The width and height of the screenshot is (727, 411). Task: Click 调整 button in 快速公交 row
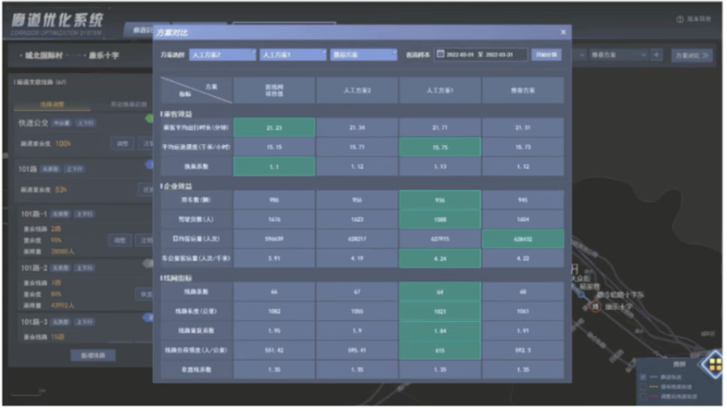123,143
